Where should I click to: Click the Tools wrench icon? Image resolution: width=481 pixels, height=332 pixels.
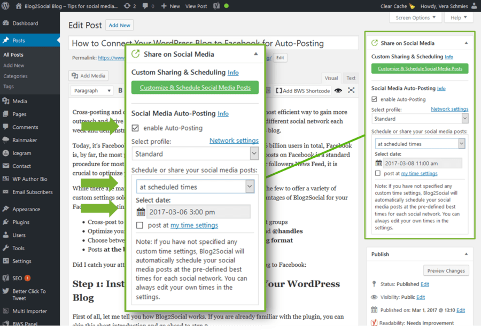5,248
